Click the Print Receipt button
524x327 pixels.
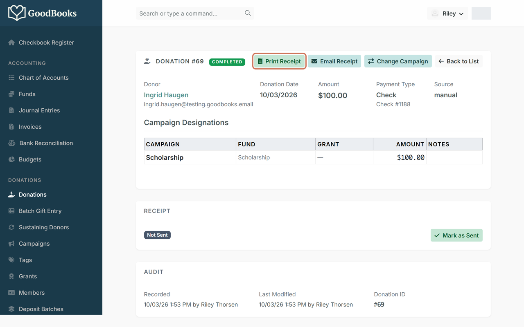pyautogui.click(x=279, y=61)
